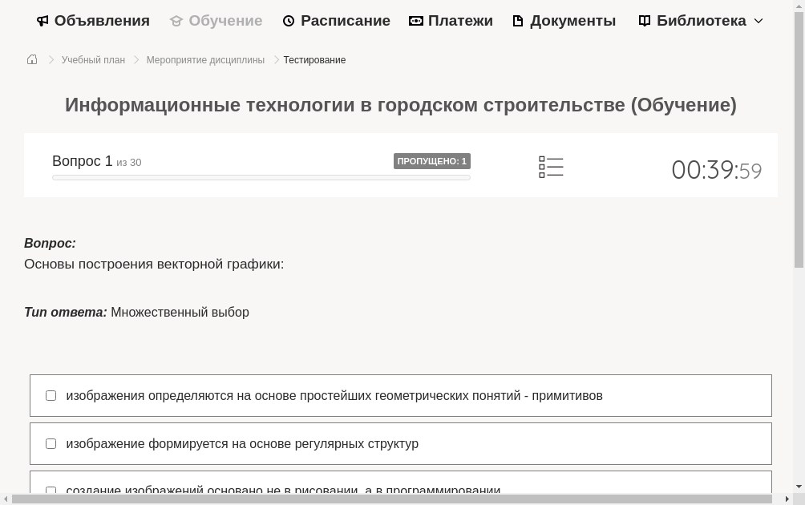Click the test progress bar under Вопрос 1
Image resolution: width=805 pixels, height=505 pixels.
click(x=261, y=177)
